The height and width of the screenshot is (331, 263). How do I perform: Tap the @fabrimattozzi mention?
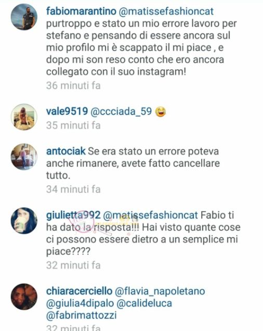(82, 315)
